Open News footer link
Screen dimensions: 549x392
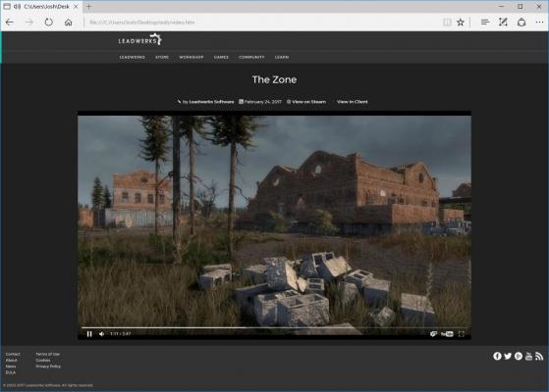tap(11, 367)
